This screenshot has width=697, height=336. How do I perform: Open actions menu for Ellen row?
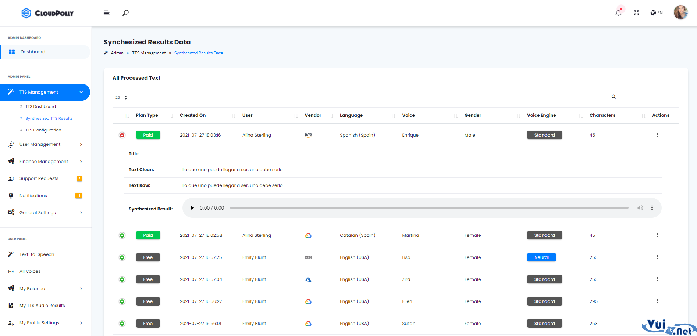[x=657, y=301]
